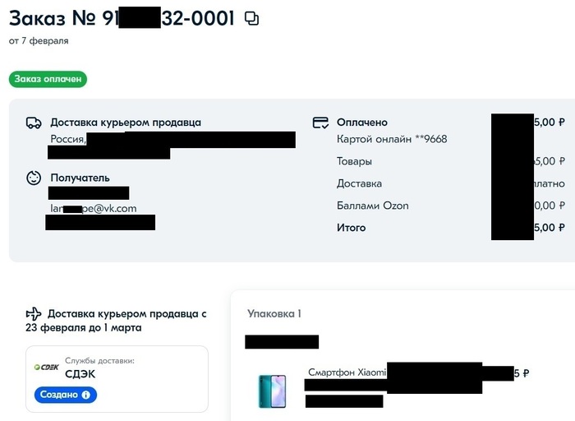Image resolution: width=575 pixels, height=421 pixels.
Task: Click the recipient's vk.com email address
Action: tap(94, 209)
